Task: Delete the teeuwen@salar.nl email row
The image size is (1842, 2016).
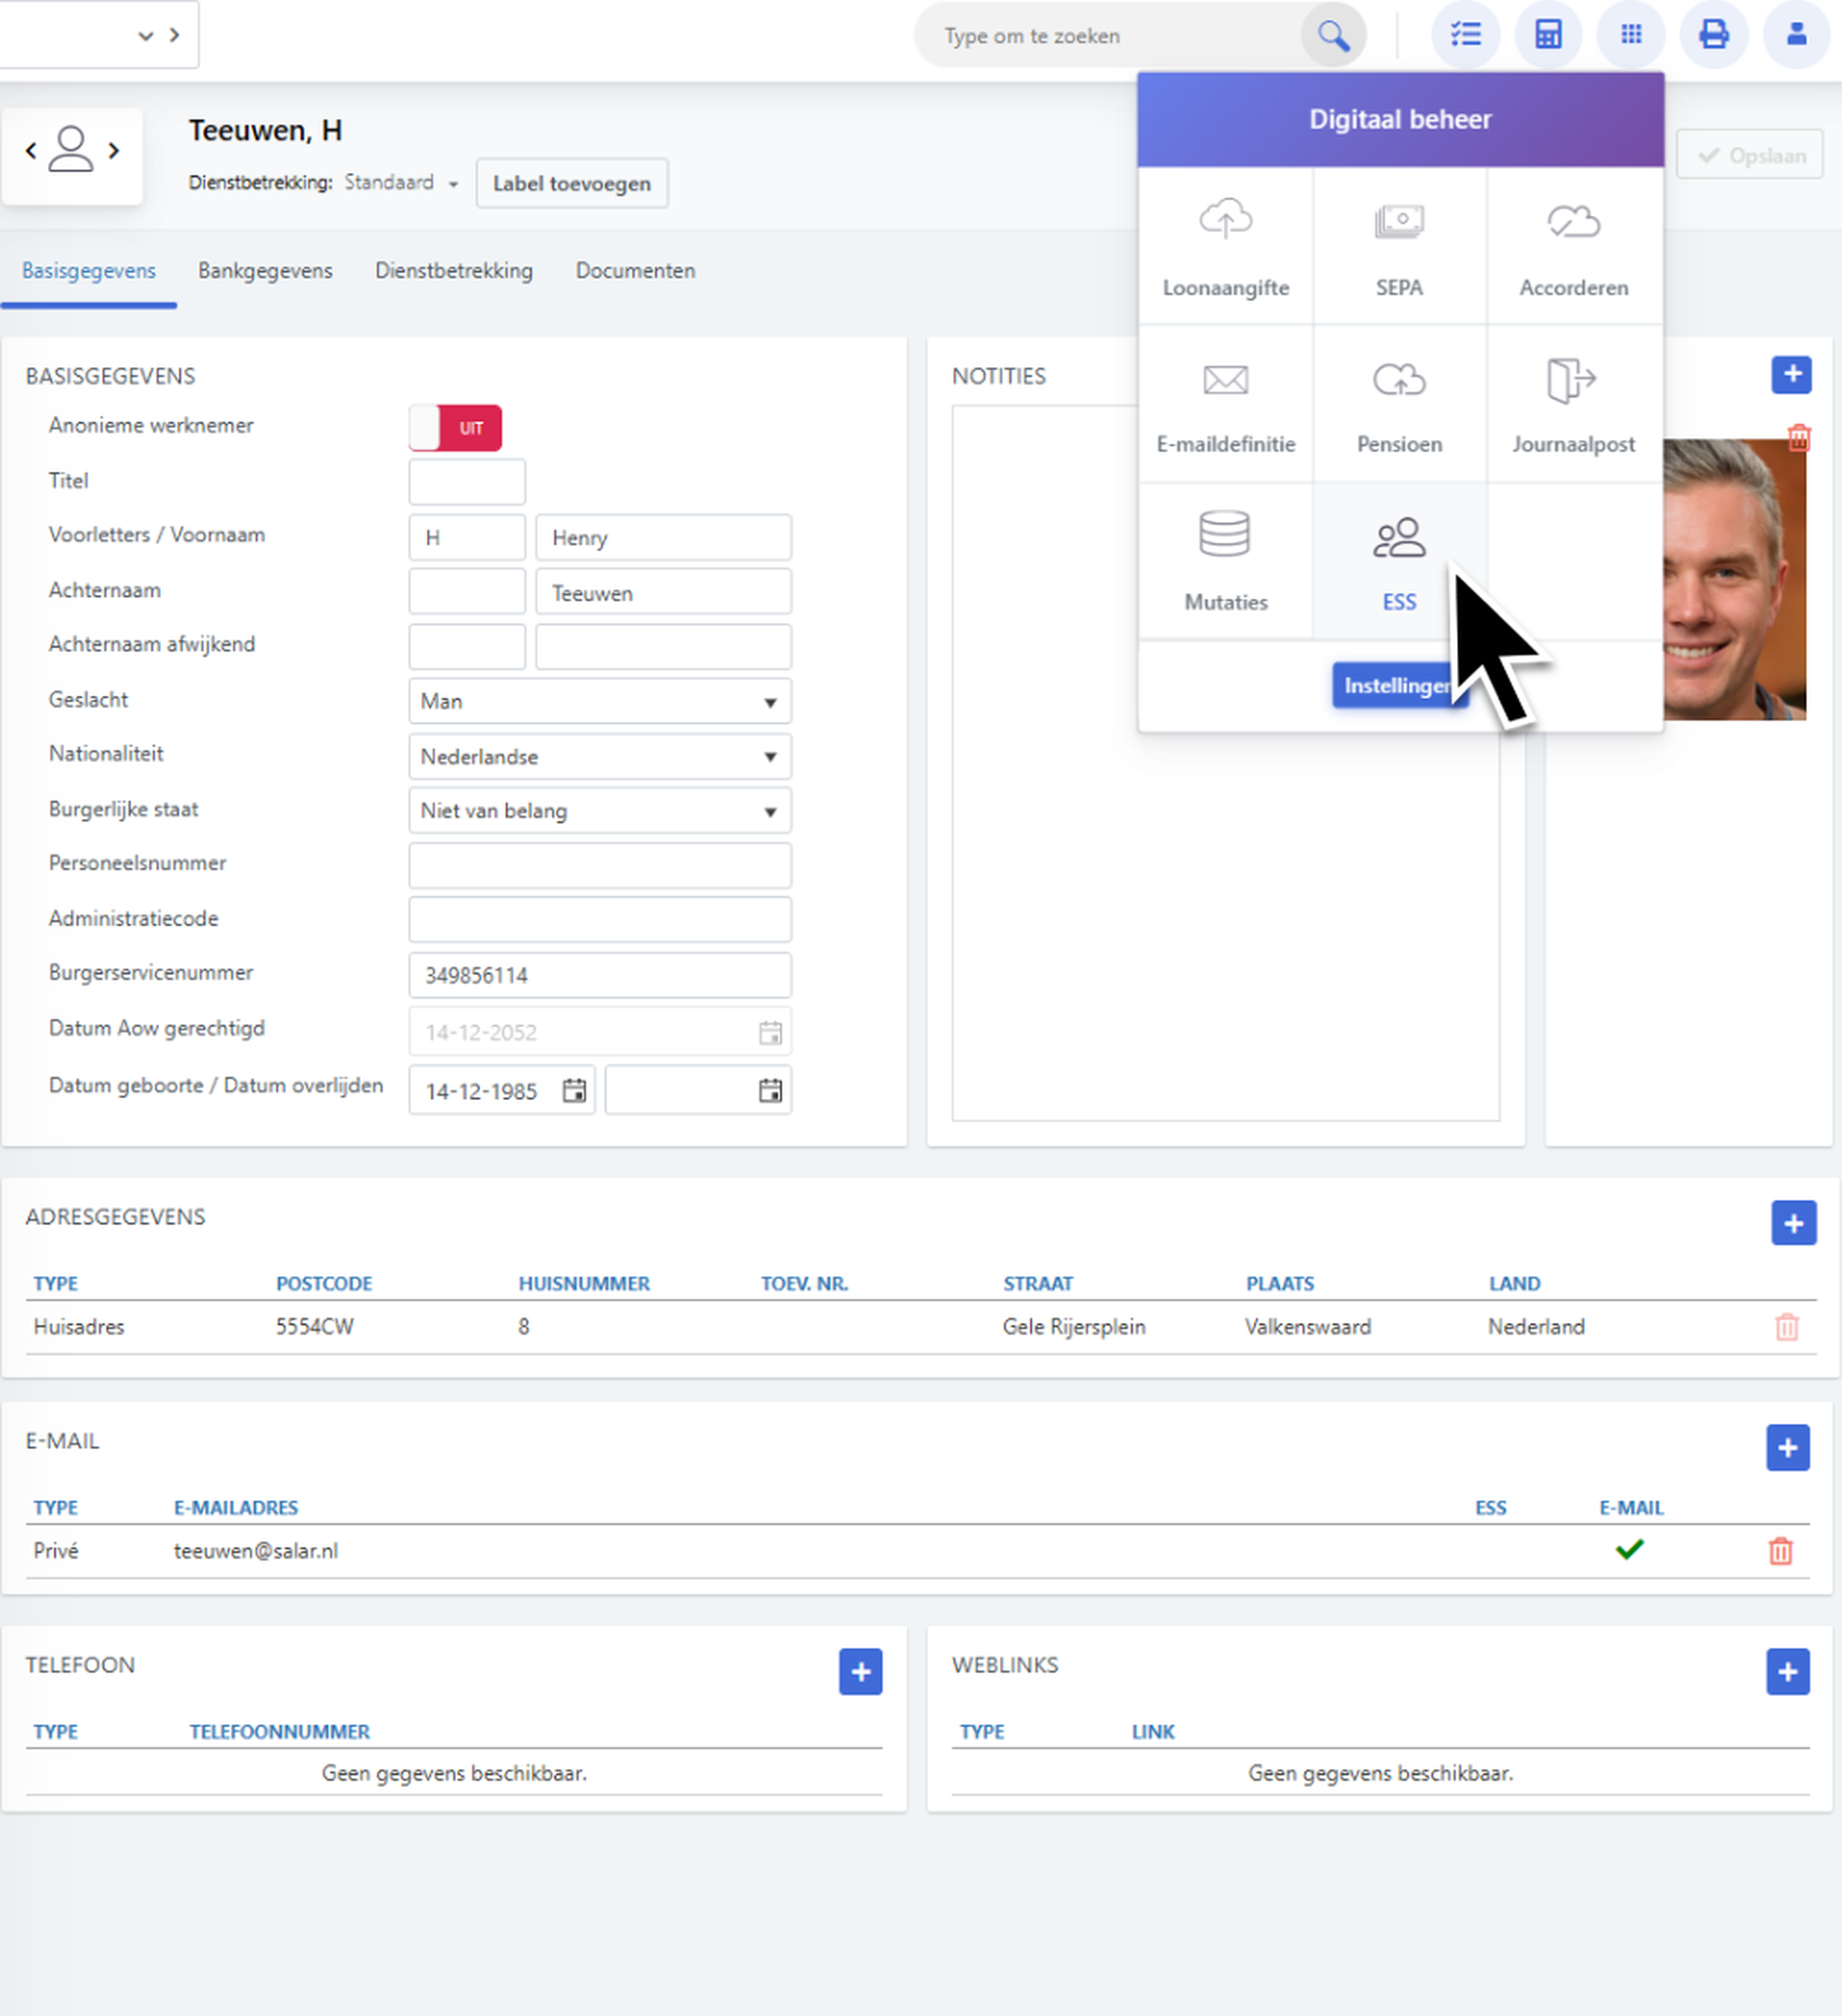Action: point(1780,1550)
